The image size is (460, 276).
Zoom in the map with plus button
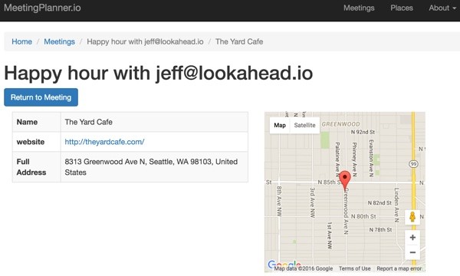coord(412,238)
